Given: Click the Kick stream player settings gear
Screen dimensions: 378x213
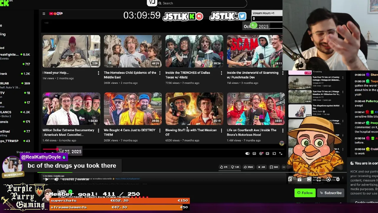Looking at the screenshot, I should pos(338,179).
